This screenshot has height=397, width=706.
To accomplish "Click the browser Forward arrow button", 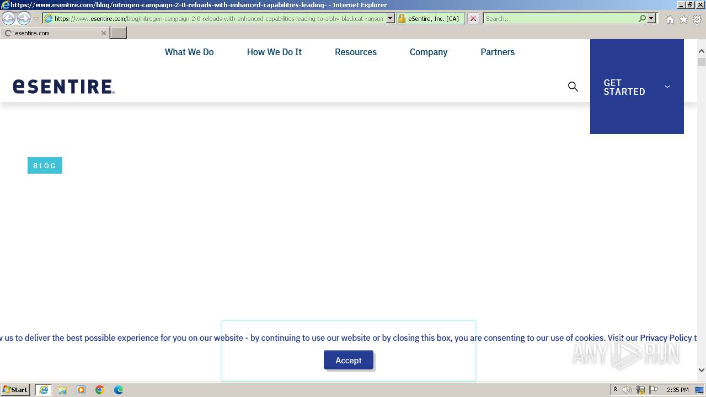I will 24,19.
